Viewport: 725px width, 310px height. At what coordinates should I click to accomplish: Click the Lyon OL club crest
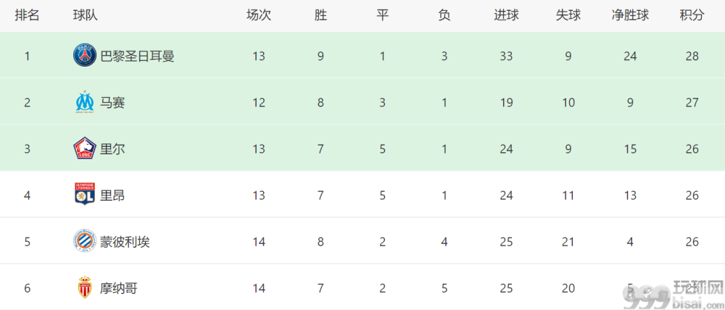(x=85, y=195)
